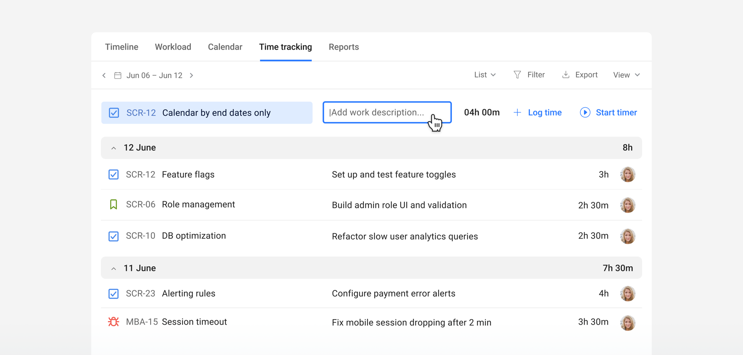Open the Filter options
The width and height of the screenshot is (743, 355).
529,75
